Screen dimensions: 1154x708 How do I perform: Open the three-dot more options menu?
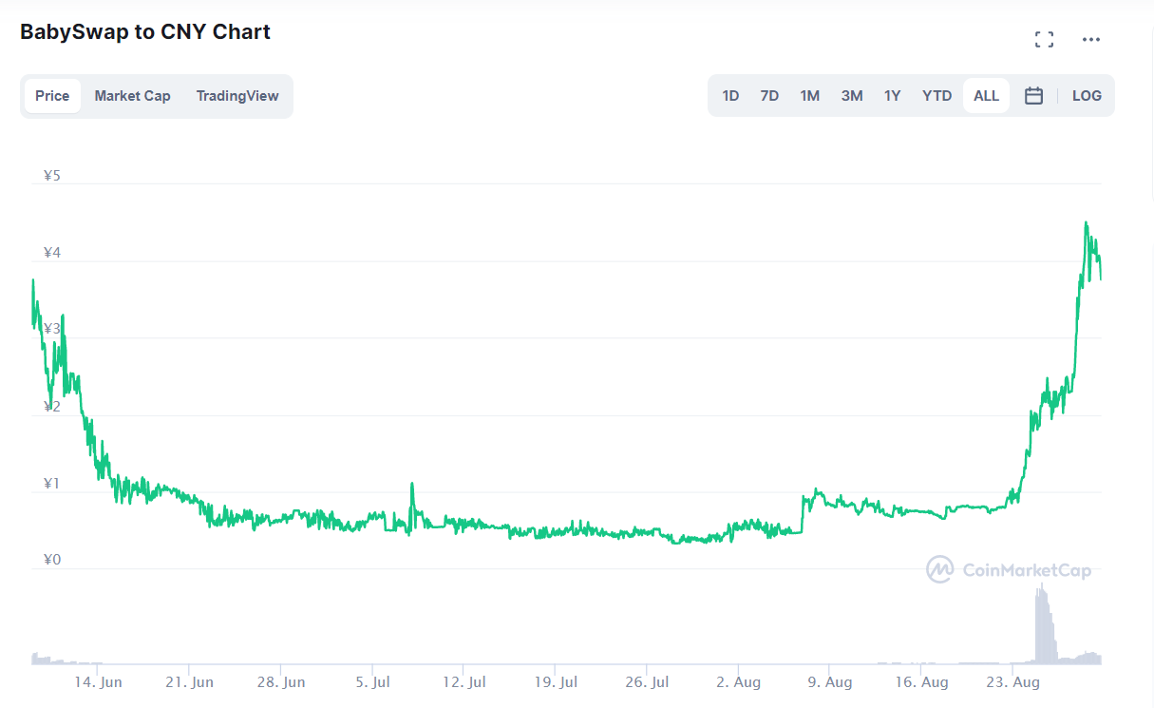1091,39
